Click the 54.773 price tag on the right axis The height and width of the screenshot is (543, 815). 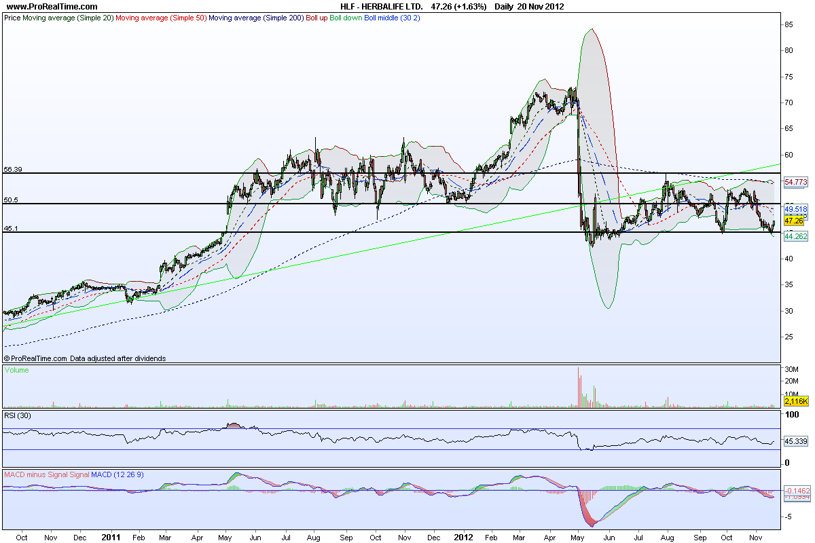pyautogui.click(x=795, y=182)
